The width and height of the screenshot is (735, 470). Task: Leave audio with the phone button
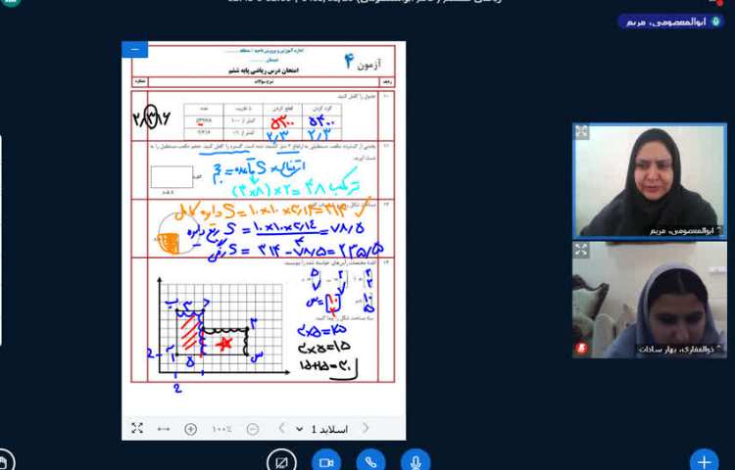tap(370, 461)
